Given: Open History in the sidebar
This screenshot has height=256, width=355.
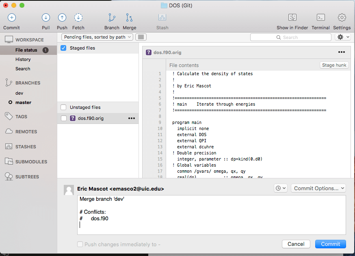Looking at the screenshot, I should pos(23,59).
